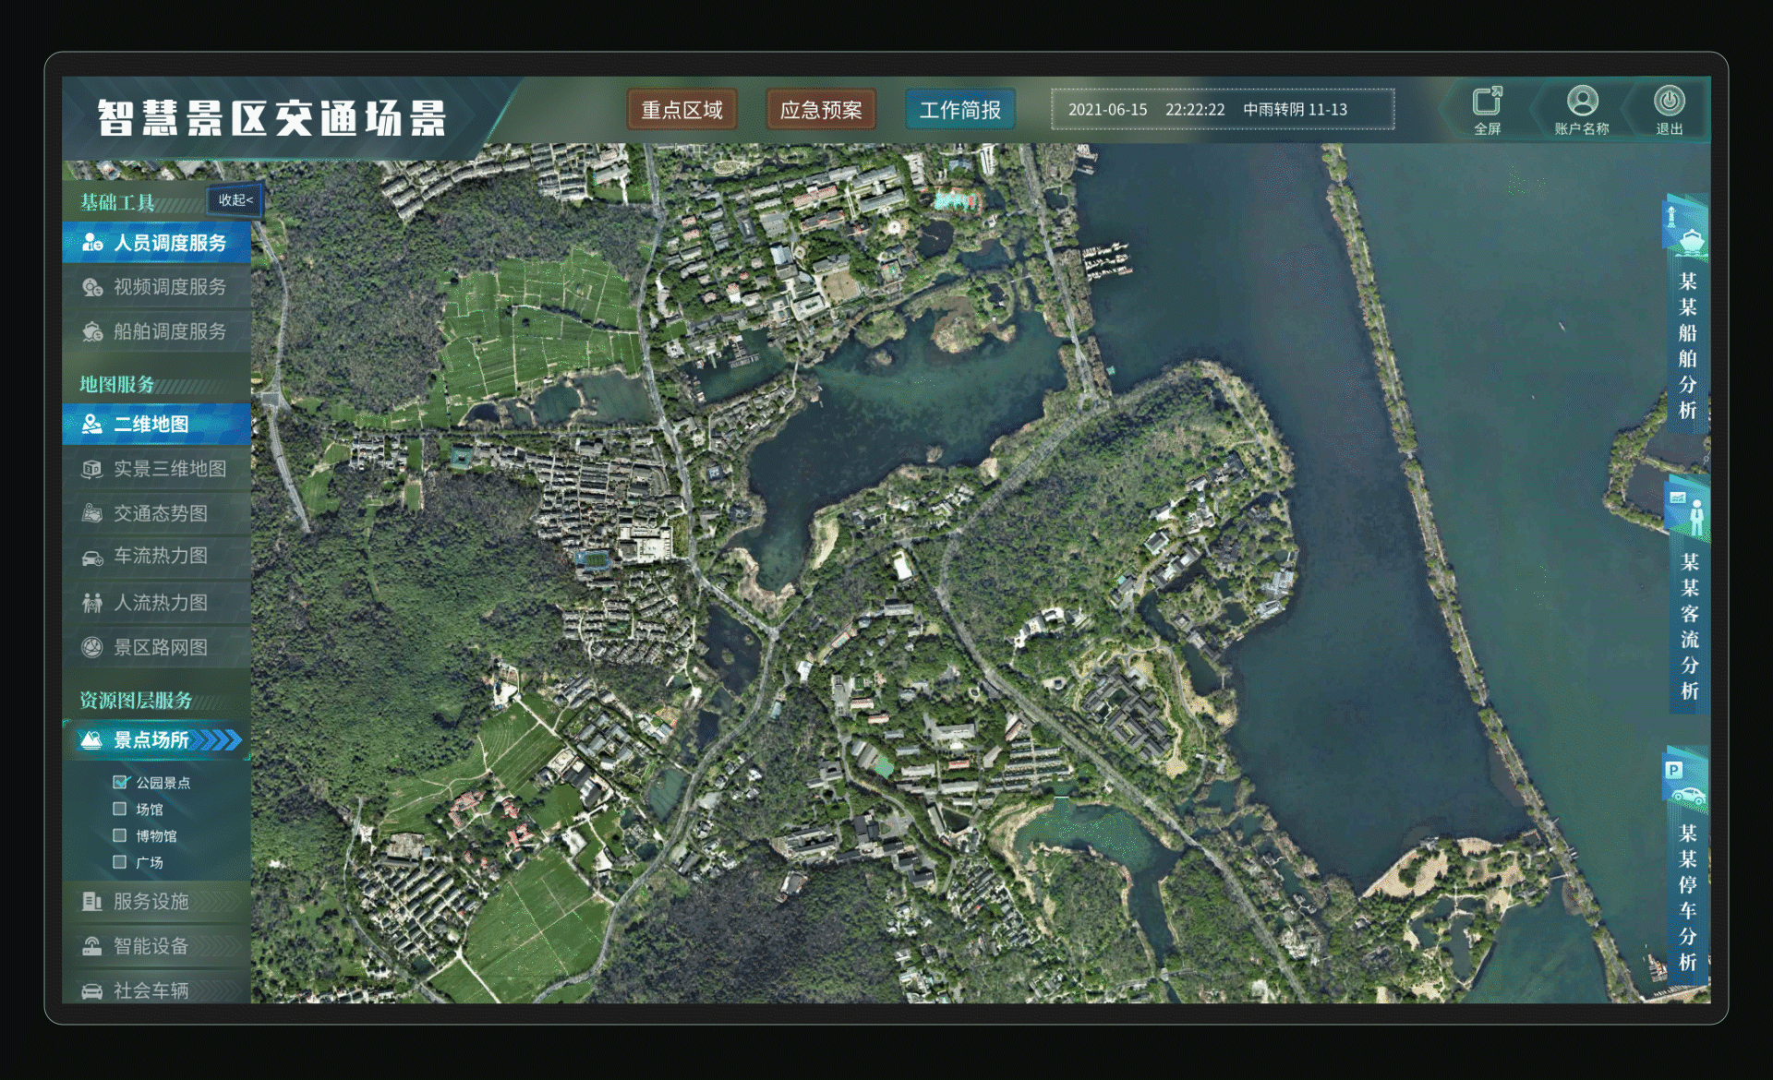Select 船舶调度服务 menu item
1773x1080 pixels.
tap(157, 331)
